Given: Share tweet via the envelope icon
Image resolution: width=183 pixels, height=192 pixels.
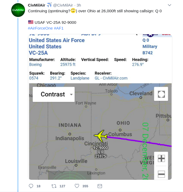Looking at the screenshot, I should coord(100,186).
